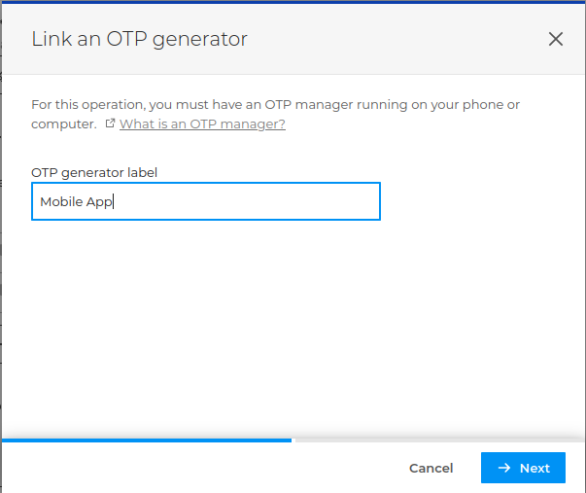Focus the OTP generator label input field
586x493 pixels.
[x=205, y=202]
